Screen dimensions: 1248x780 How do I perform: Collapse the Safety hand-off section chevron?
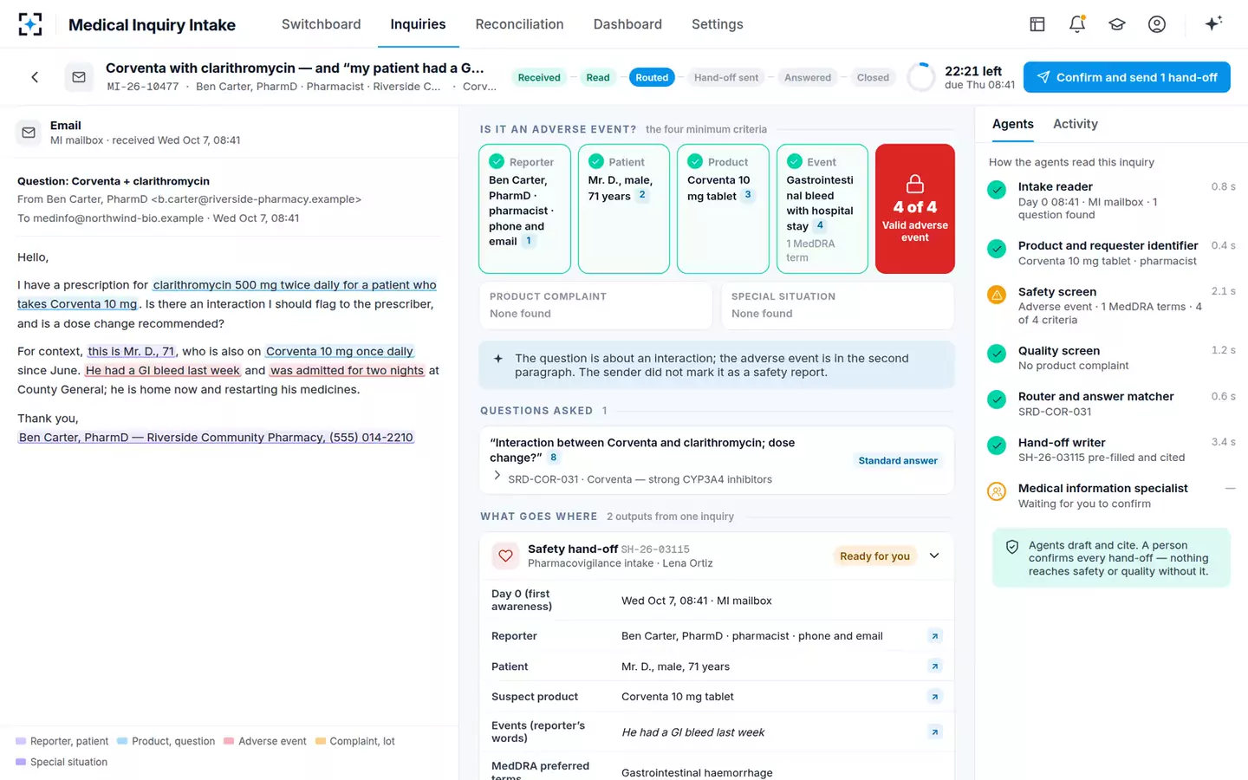click(x=934, y=556)
